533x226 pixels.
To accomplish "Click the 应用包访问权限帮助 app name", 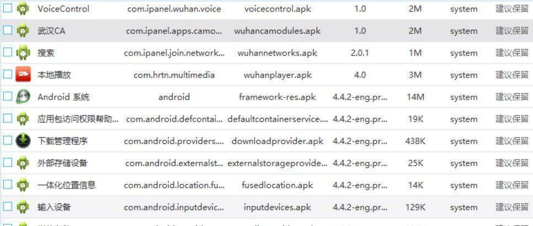I will (78, 119).
